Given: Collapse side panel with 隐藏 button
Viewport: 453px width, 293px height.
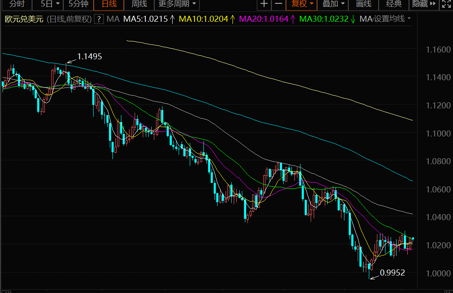Looking at the screenshot, I should pyautogui.click(x=424, y=4).
